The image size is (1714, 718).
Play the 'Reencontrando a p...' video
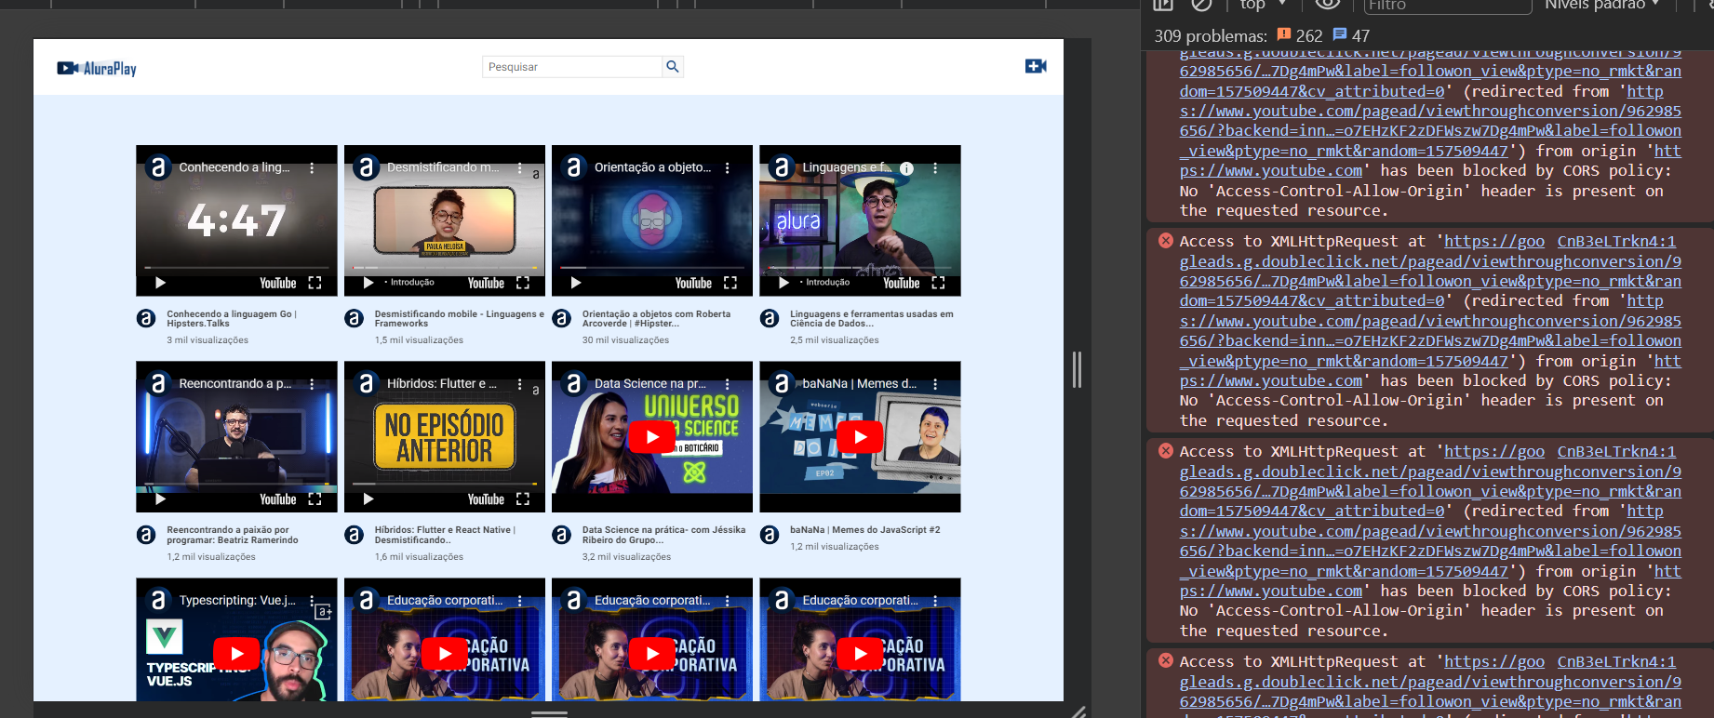coord(160,499)
